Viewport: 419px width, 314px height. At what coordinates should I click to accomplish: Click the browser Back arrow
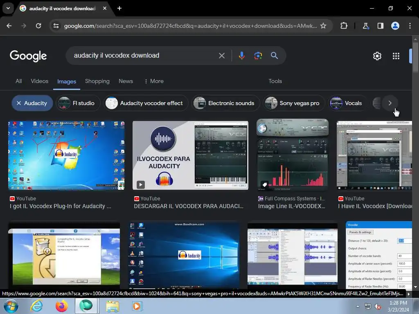pos(9,26)
